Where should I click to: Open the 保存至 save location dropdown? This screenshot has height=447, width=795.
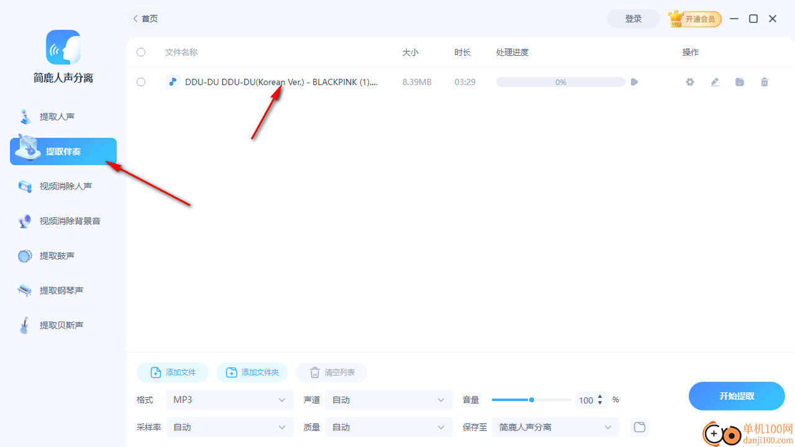[x=556, y=427]
